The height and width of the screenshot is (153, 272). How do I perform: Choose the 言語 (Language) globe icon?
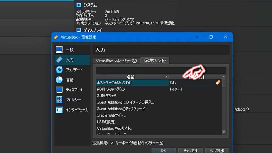59,80
